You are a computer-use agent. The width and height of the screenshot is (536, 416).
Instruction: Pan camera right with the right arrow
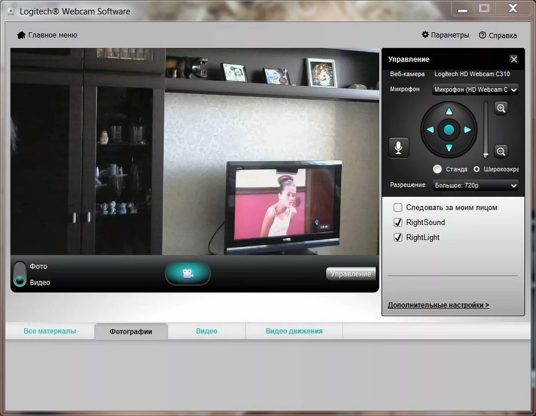coord(467,130)
